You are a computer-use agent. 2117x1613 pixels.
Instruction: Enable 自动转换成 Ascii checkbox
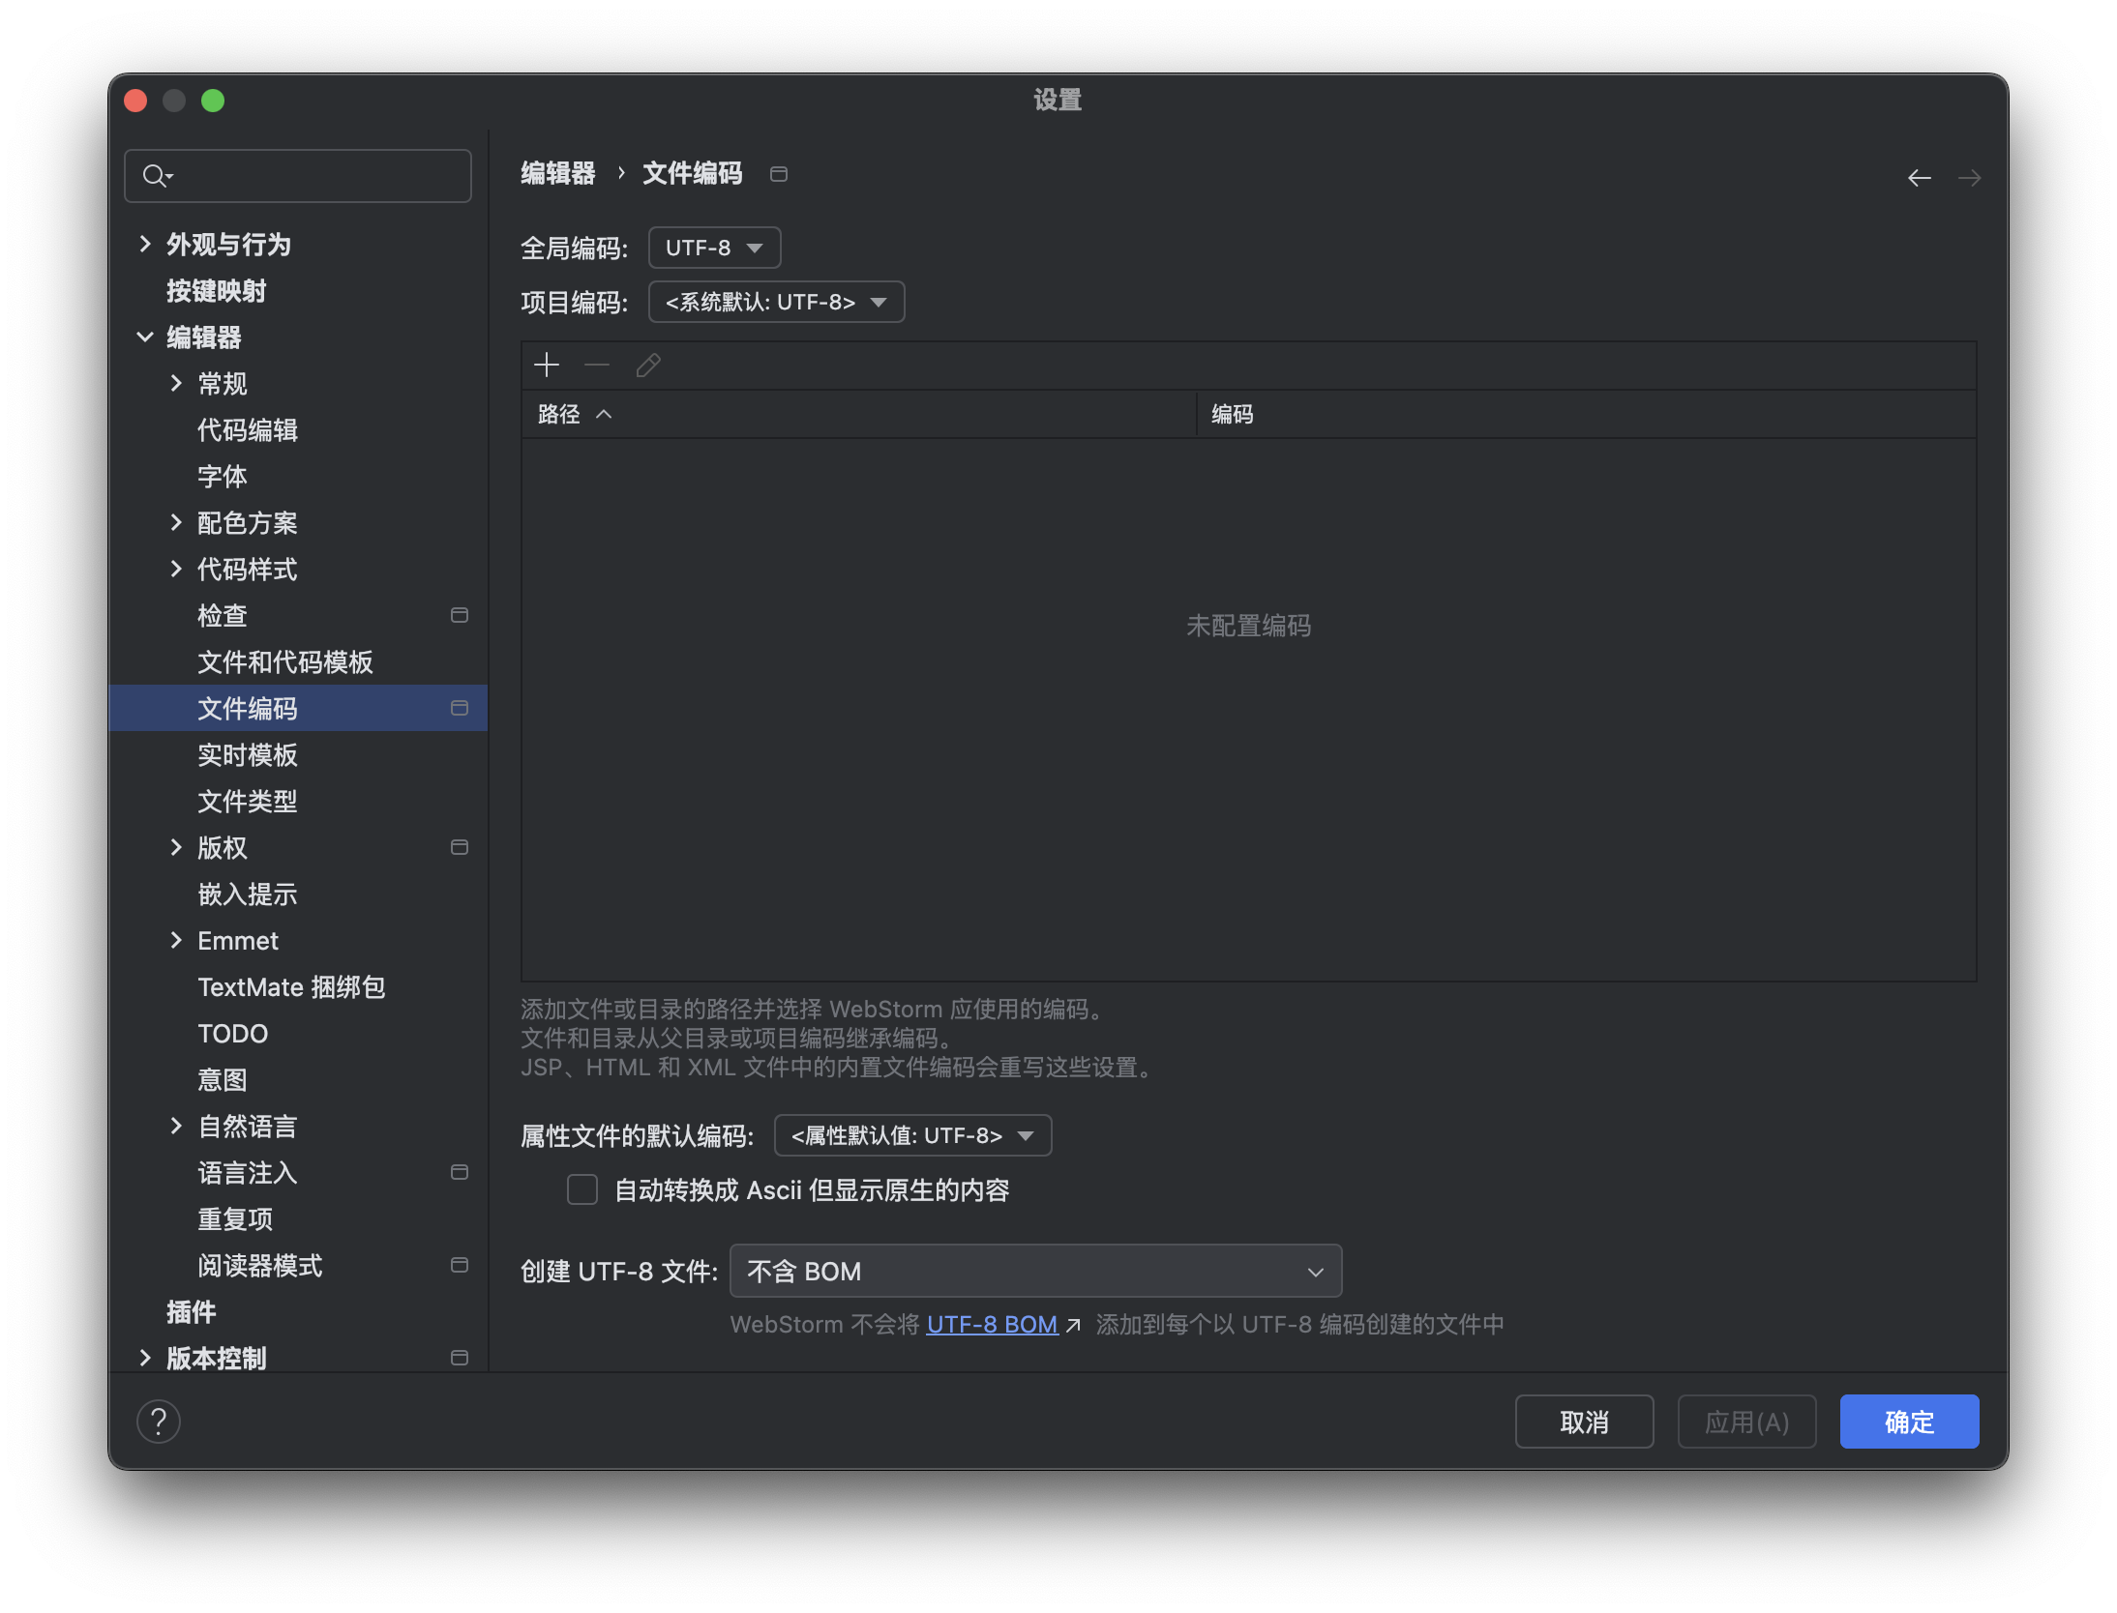click(x=582, y=1189)
